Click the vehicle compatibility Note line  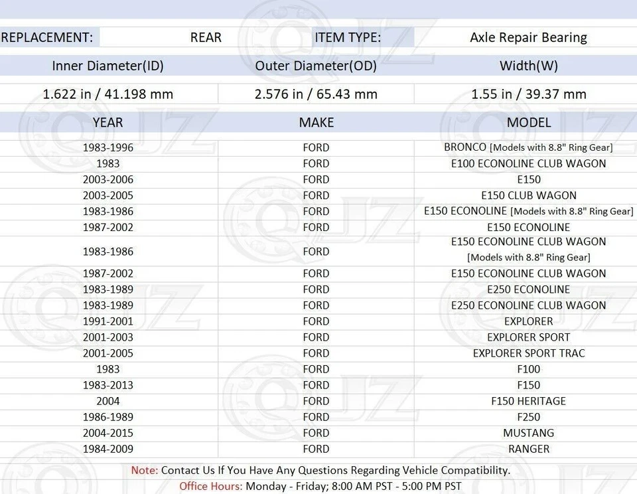click(320, 470)
